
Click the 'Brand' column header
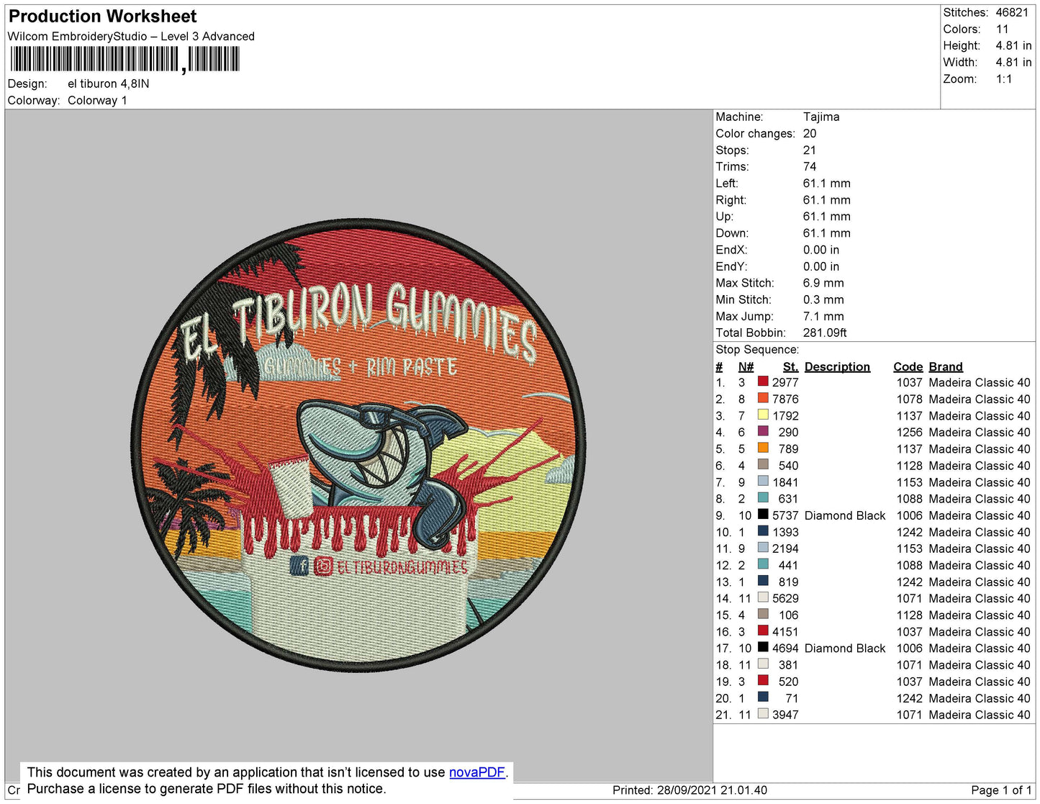click(945, 366)
